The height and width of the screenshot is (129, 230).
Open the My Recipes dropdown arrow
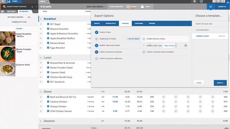(x=30, y=11)
